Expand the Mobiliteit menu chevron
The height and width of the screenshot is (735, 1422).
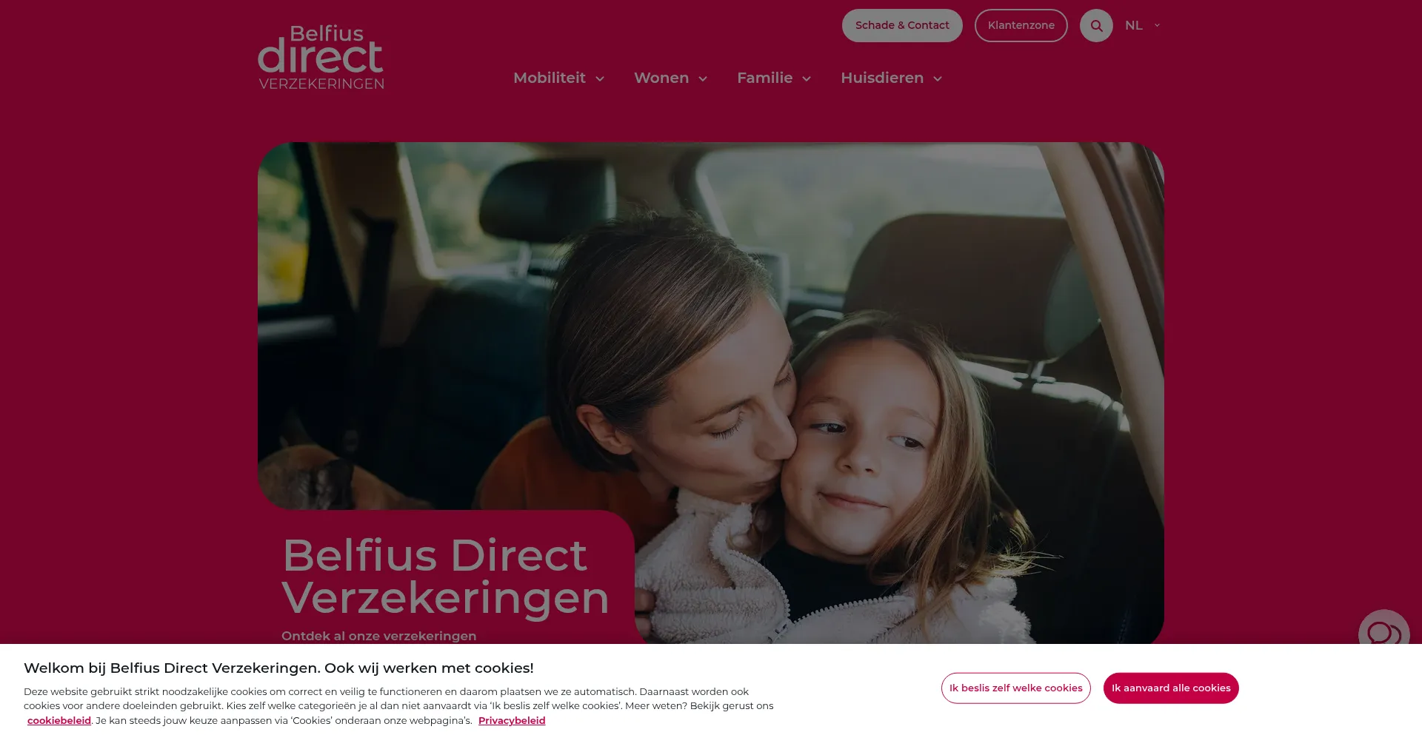click(600, 78)
